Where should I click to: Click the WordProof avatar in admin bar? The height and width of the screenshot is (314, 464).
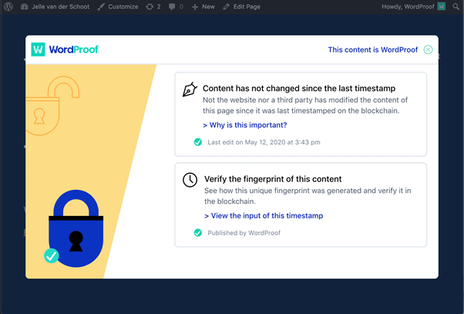click(442, 6)
